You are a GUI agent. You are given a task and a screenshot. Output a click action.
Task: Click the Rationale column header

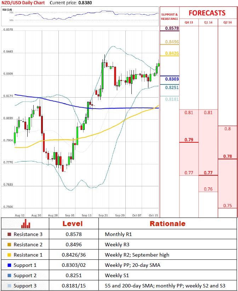point(167,224)
